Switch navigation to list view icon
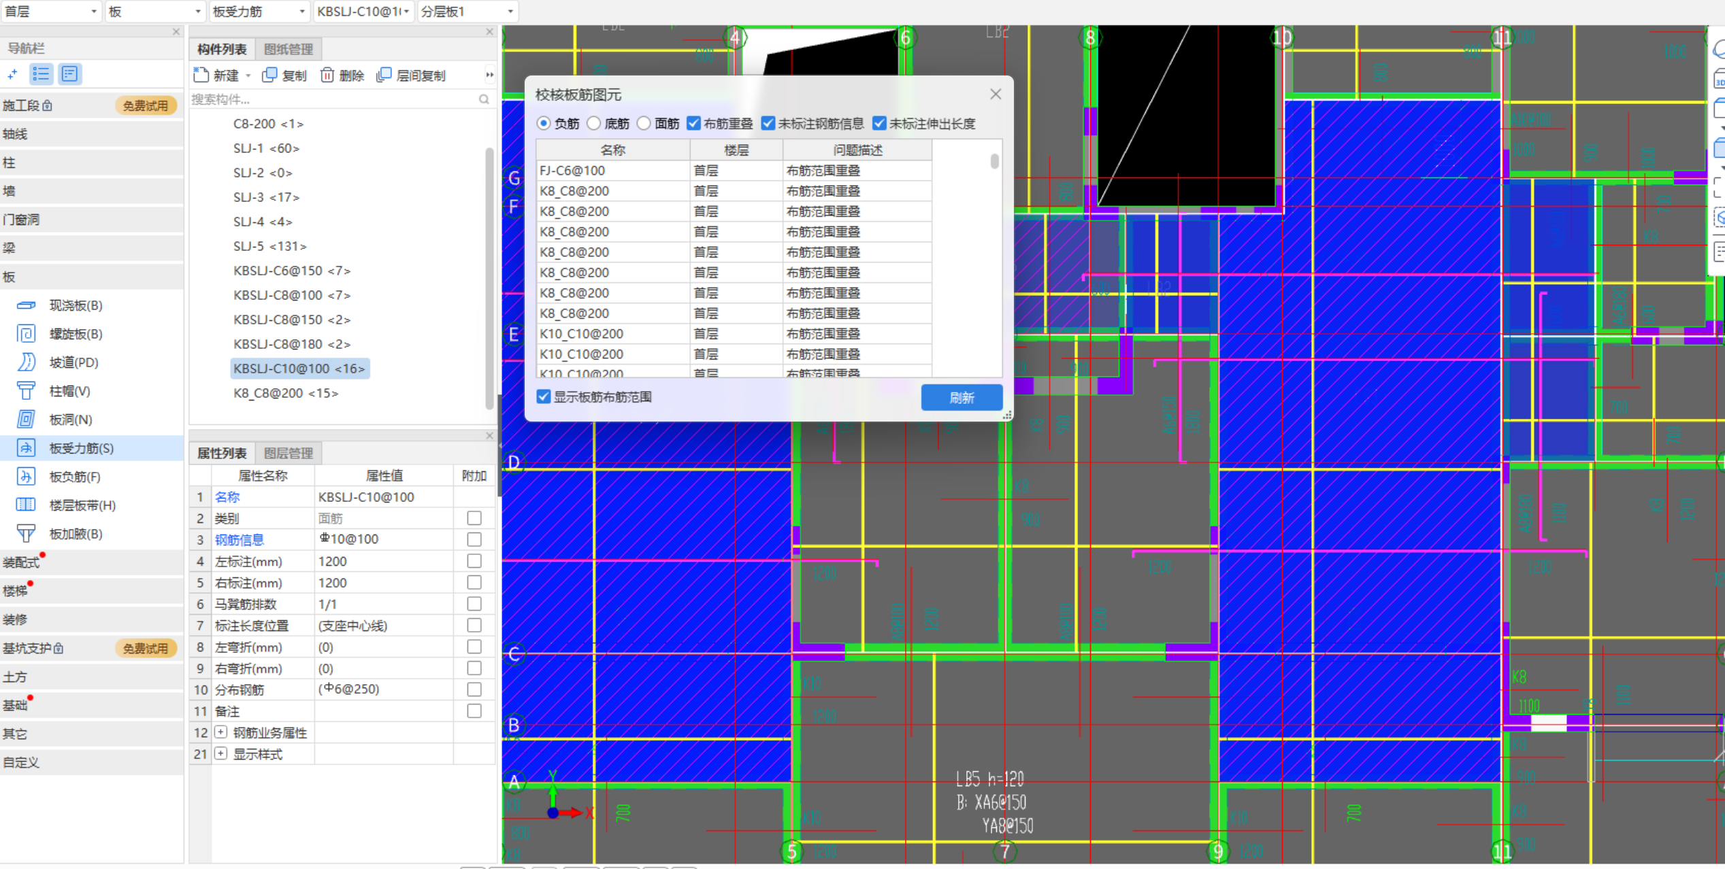Image resolution: width=1725 pixels, height=869 pixels. tap(42, 74)
